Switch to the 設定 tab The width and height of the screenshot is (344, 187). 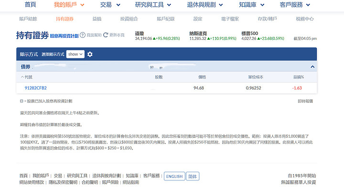(198, 19)
